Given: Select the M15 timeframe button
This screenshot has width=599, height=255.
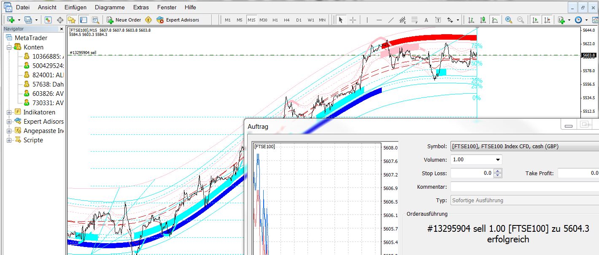Looking at the screenshot, I should point(251,20).
